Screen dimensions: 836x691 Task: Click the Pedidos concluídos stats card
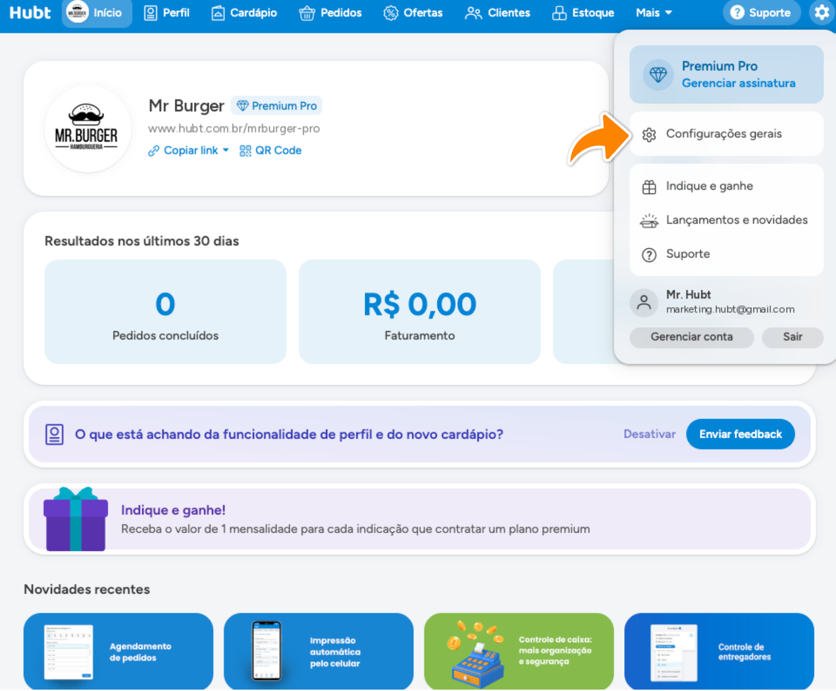pyautogui.click(x=165, y=312)
